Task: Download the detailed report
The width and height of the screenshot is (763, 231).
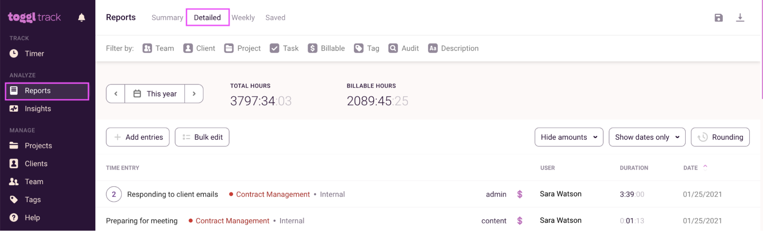Action: (740, 18)
